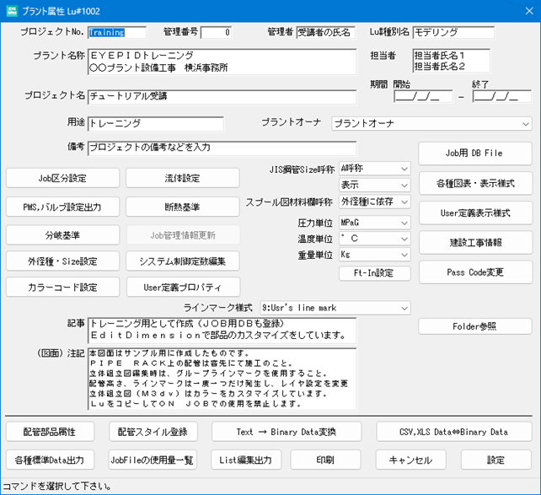Click the JobFileの使用量一覧 button
Viewport: 541px width, 495px height.
[x=153, y=460]
